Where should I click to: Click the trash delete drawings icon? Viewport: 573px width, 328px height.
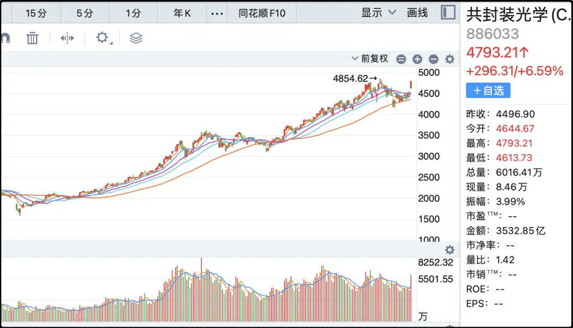[32, 38]
